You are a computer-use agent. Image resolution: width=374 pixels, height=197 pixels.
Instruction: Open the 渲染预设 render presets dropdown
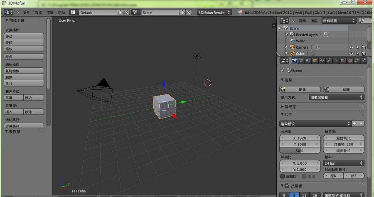coord(315,124)
